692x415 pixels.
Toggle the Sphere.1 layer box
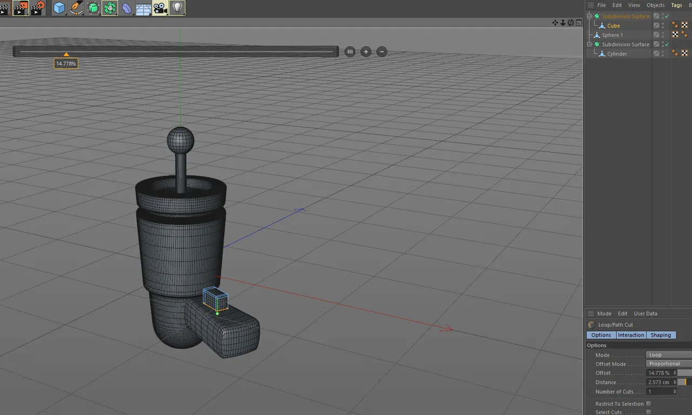(656, 35)
